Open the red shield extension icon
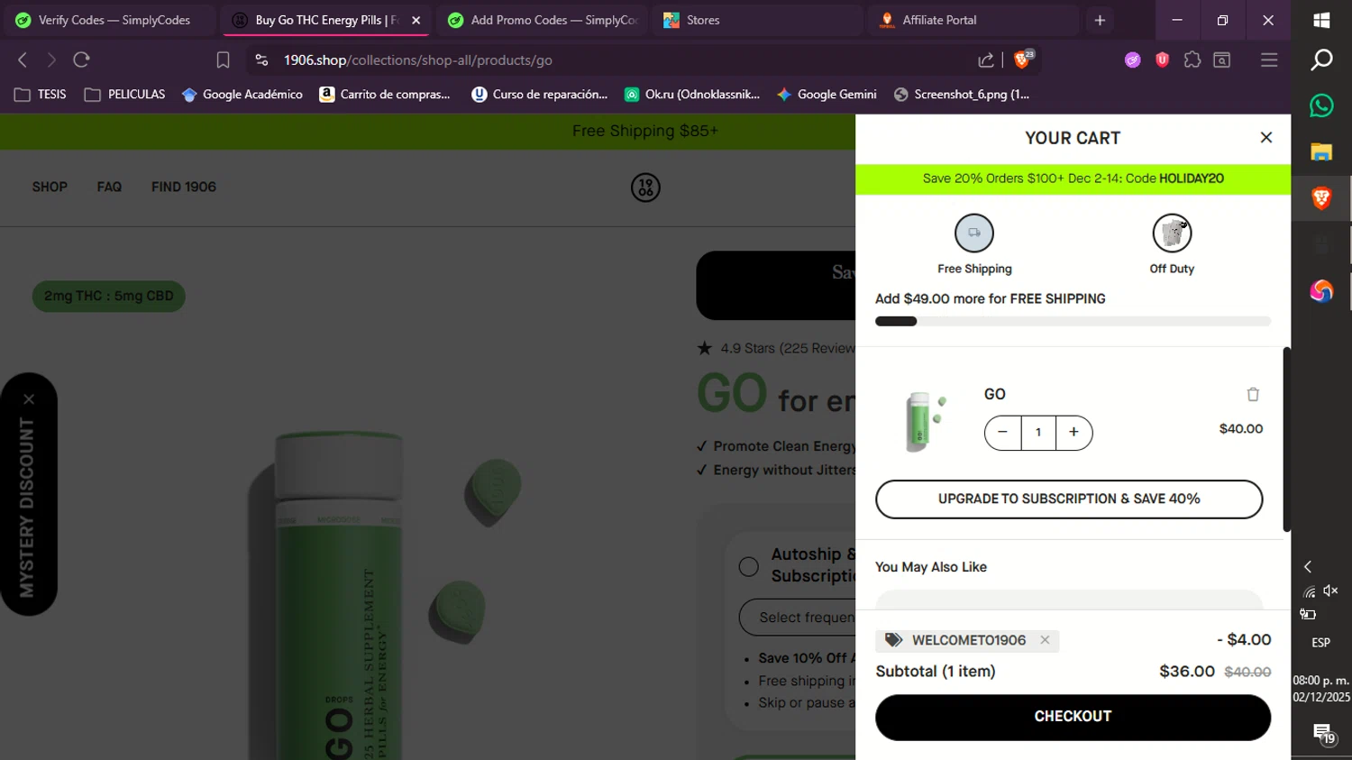The width and height of the screenshot is (1352, 760). (x=1163, y=60)
